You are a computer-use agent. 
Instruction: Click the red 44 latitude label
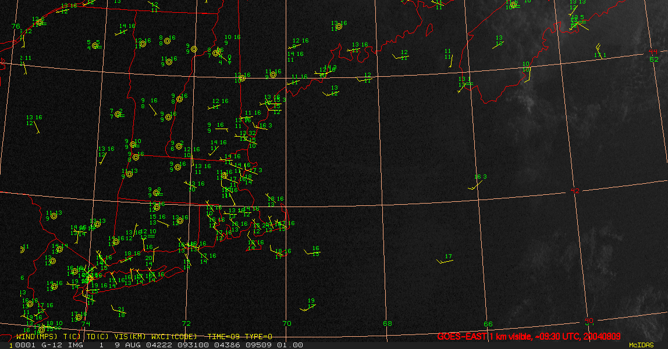pyautogui.click(x=653, y=52)
